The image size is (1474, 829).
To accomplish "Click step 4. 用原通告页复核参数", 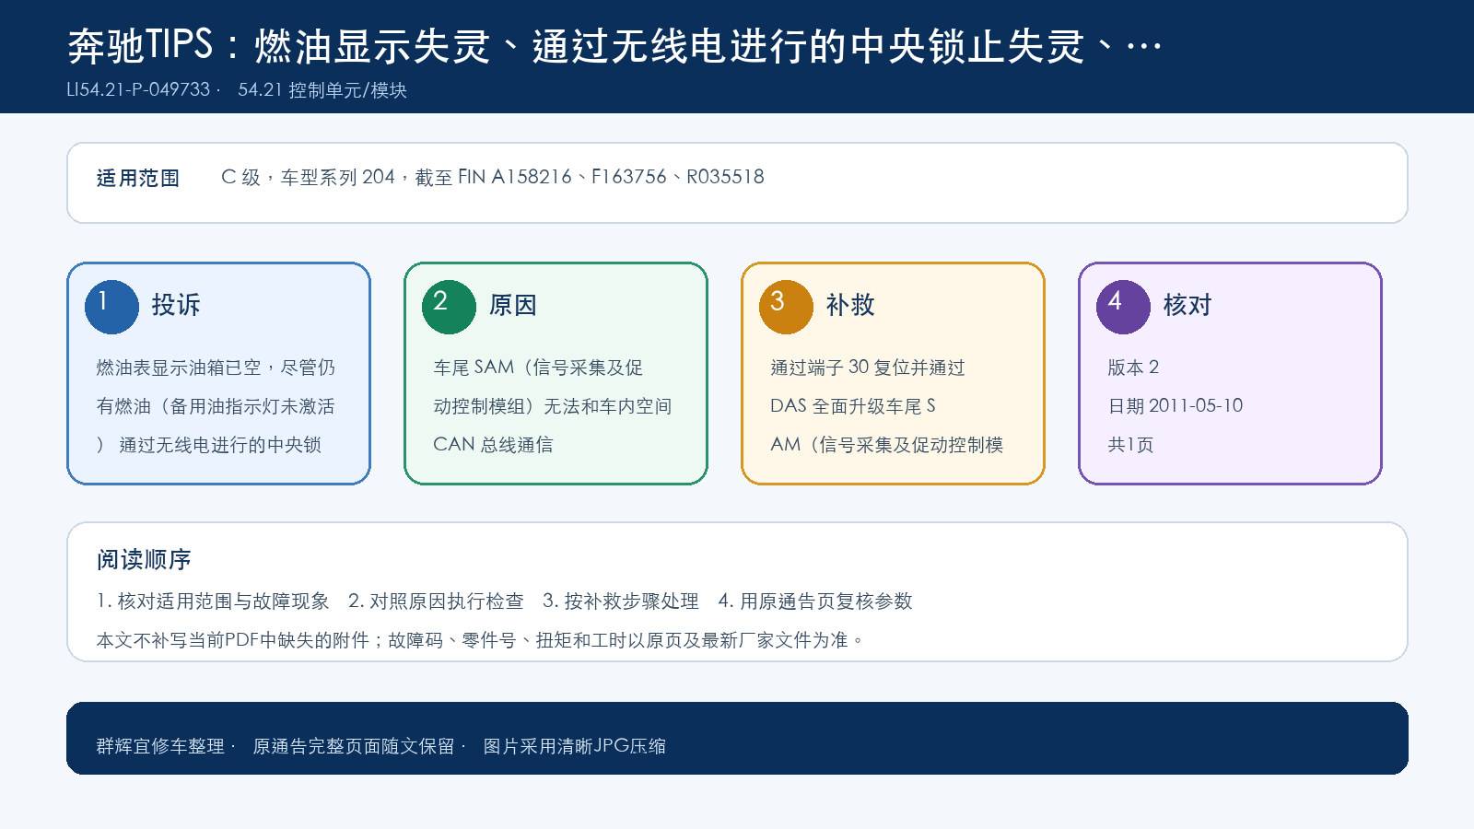I will click(815, 601).
